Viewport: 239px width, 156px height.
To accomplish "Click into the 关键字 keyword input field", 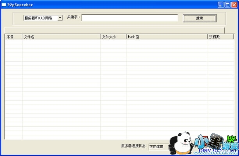I will point(130,18).
